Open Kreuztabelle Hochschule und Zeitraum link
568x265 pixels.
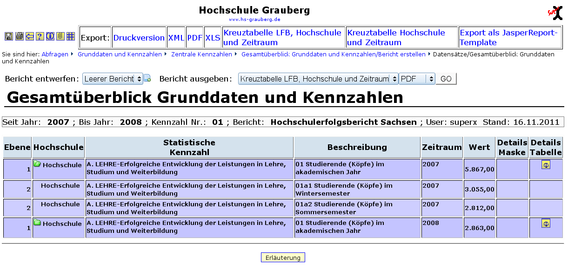click(x=396, y=38)
